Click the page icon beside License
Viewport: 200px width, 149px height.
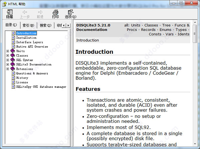click(13, 82)
